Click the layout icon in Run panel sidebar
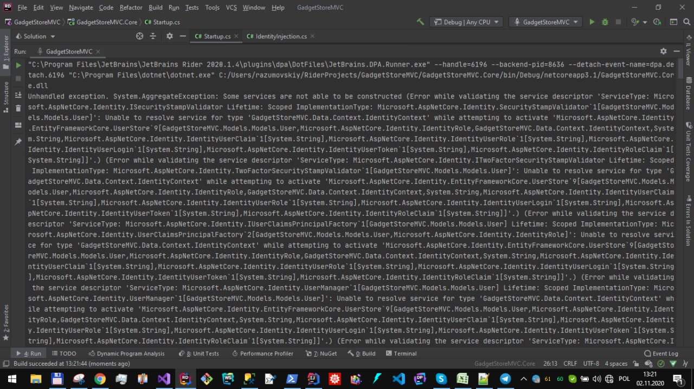 tap(18, 125)
